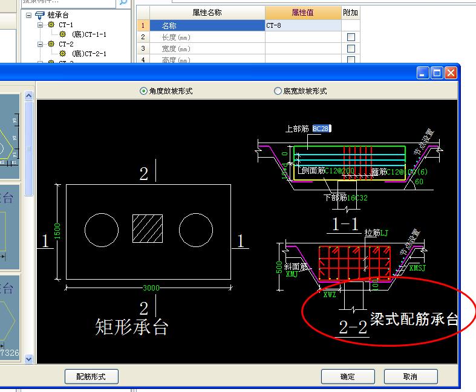
Task: Minimize the dialog window
Action: point(423,73)
